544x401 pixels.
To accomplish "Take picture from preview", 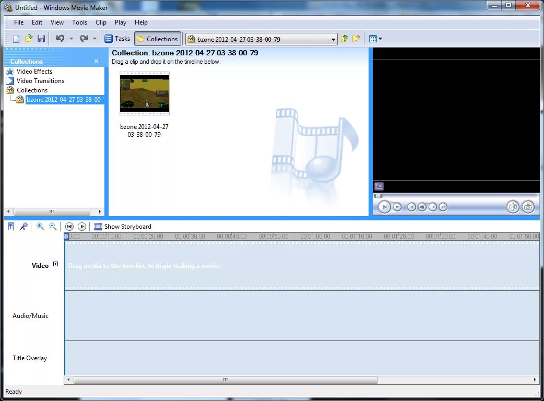I will (528, 207).
